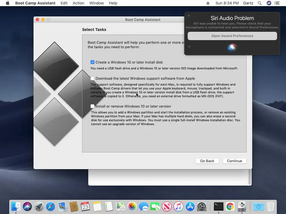286x214 pixels.
Task: Dismiss the Siri Audio Problem panel
Action: [x=189, y=16]
